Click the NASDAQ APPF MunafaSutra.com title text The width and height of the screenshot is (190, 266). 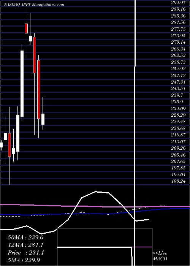click(34, 5)
